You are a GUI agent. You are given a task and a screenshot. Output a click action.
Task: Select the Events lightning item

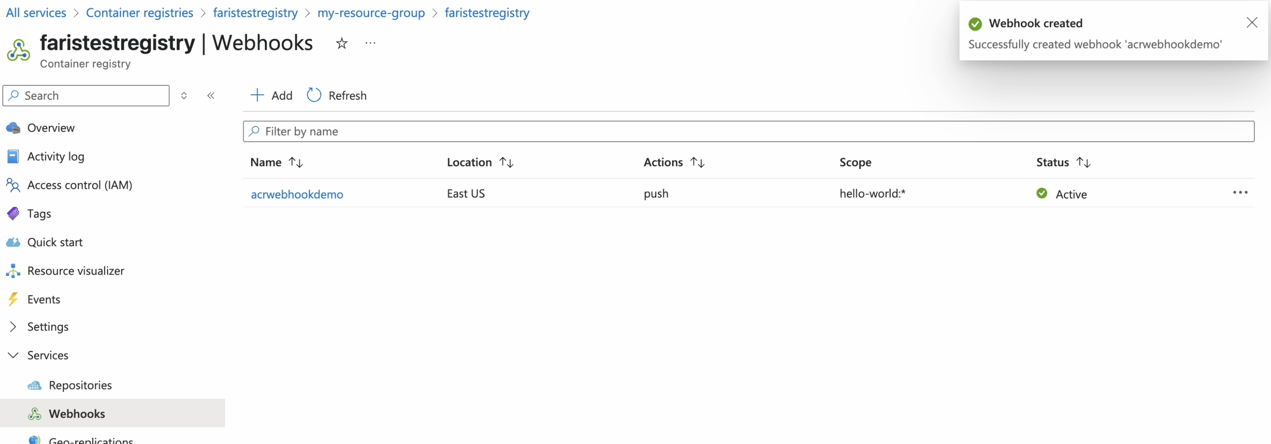[43, 300]
